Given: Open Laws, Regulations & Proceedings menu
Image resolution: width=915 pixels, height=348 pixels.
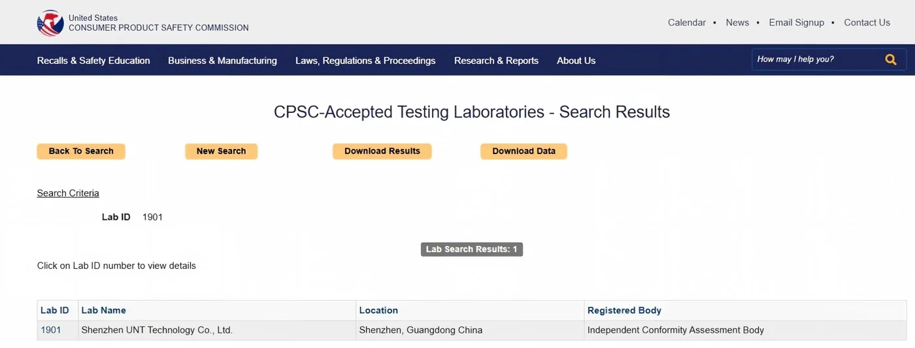Looking at the screenshot, I should coord(365,60).
